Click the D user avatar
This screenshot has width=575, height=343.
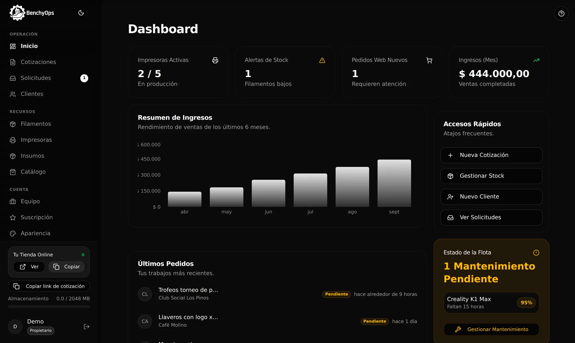coord(15,327)
